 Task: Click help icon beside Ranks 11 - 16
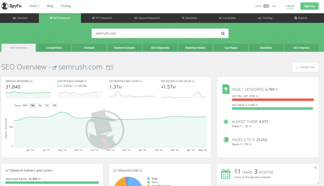[250, 126]
